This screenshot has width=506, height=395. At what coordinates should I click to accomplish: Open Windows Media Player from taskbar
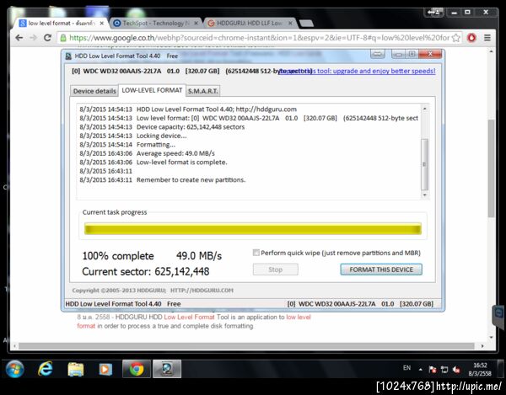105,369
